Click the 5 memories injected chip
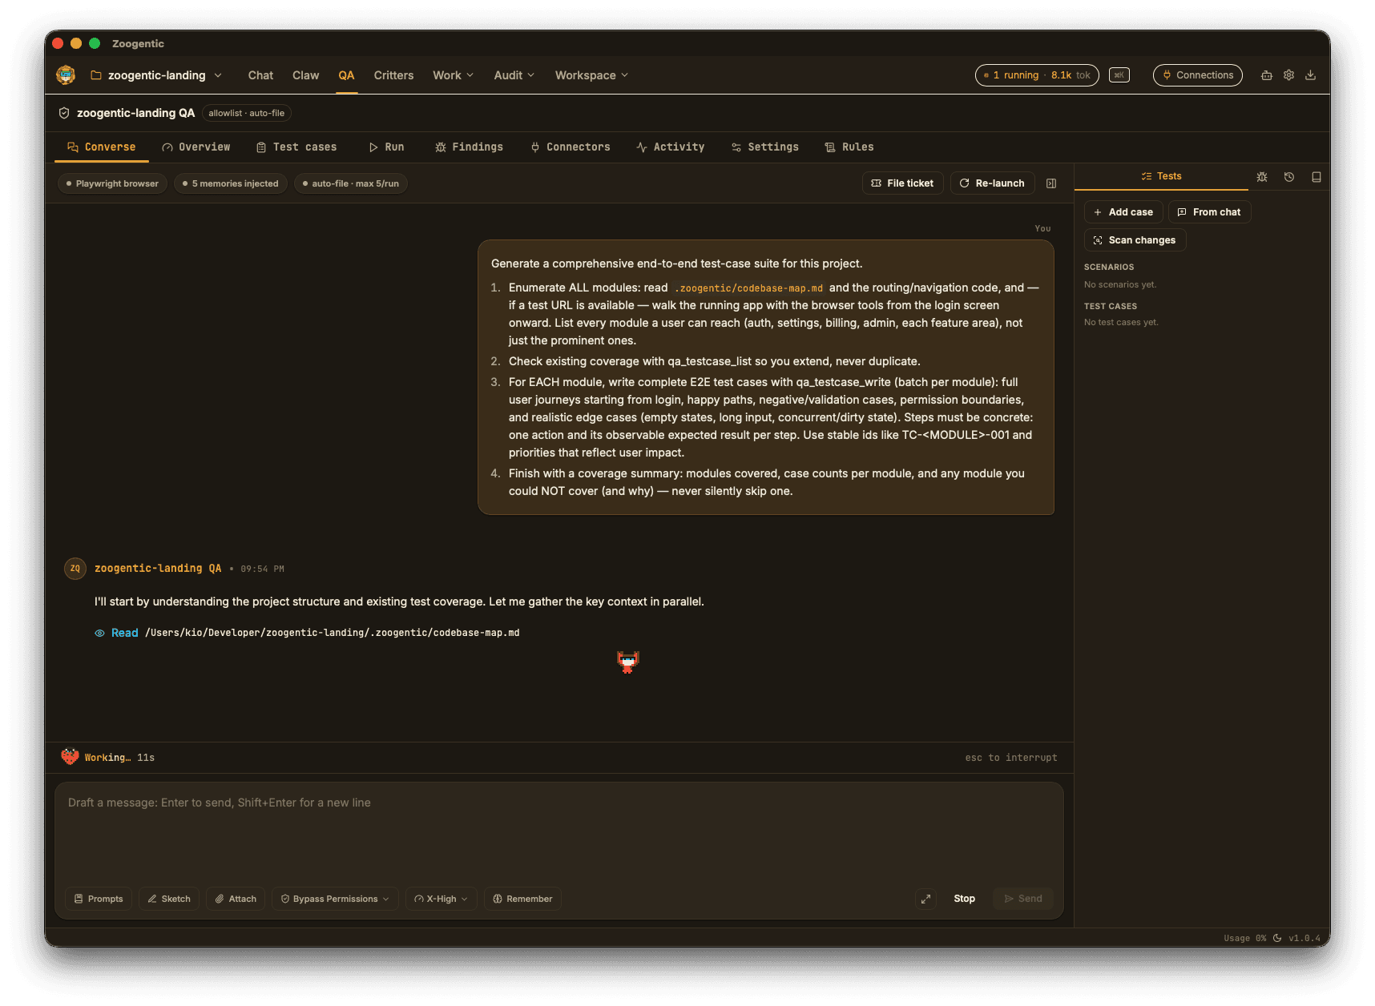The height and width of the screenshot is (1006, 1375). pyautogui.click(x=231, y=183)
